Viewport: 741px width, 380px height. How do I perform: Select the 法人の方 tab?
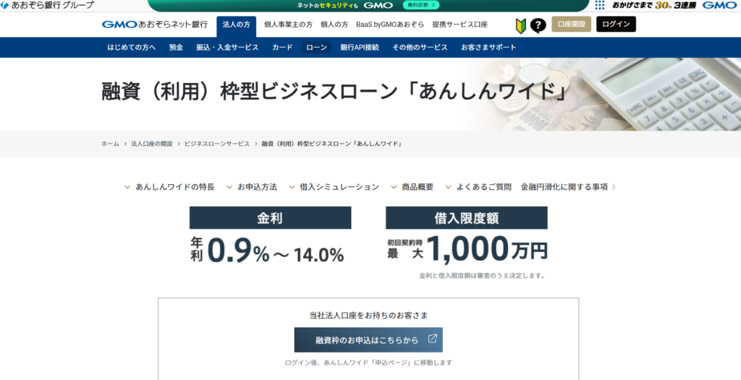pyautogui.click(x=237, y=27)
